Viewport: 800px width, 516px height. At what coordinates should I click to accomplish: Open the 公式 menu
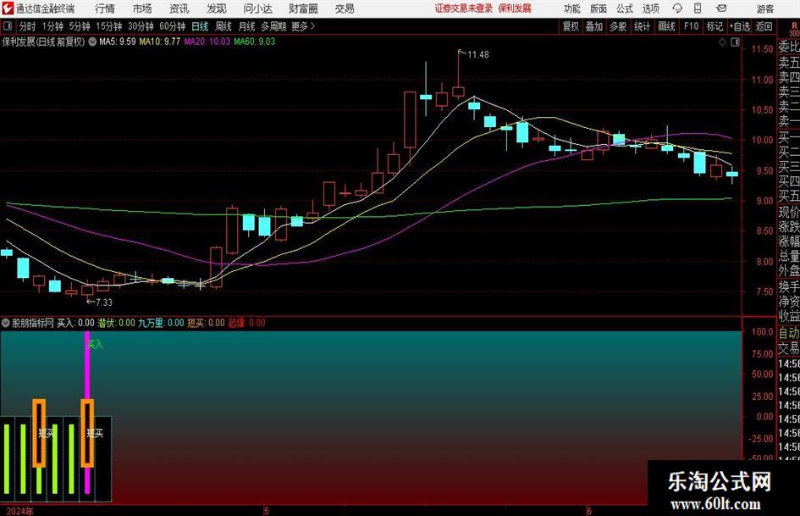[625, 8]
